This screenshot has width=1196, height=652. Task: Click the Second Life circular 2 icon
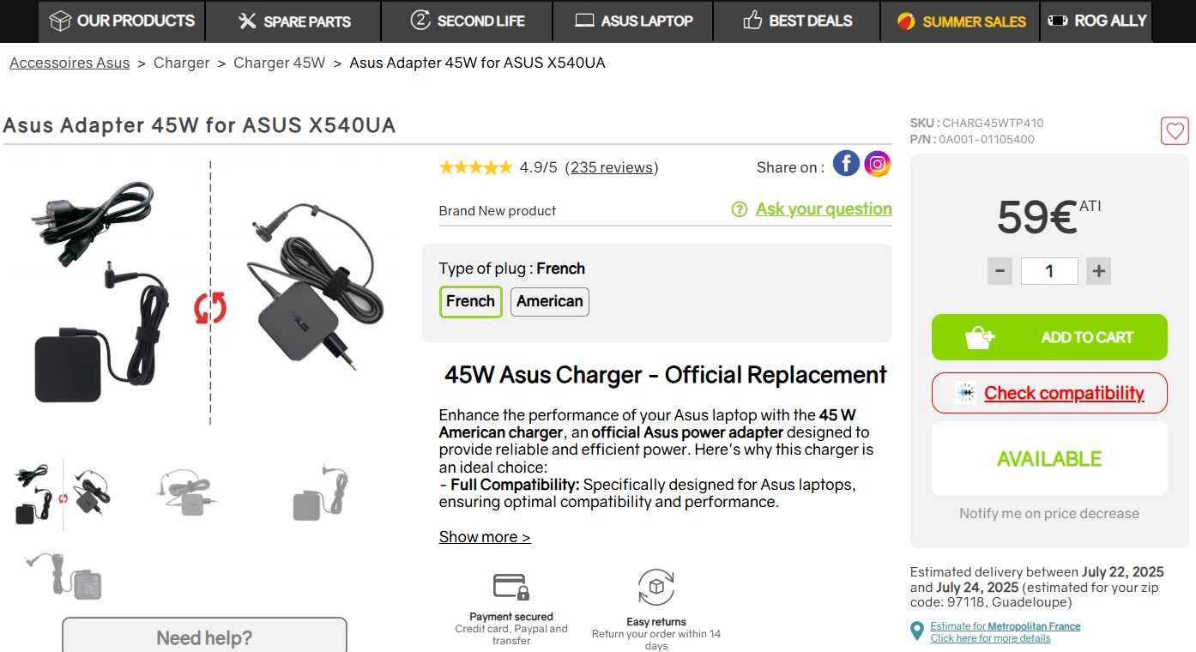click(420, 20)
